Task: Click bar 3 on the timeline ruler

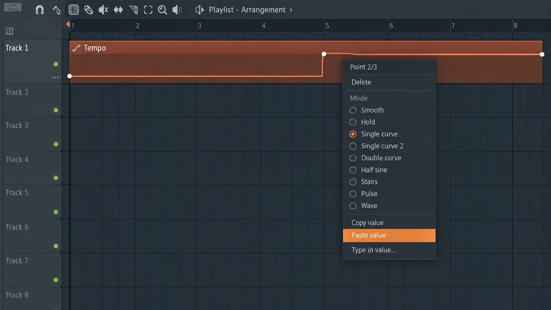Action: point(199,26)
